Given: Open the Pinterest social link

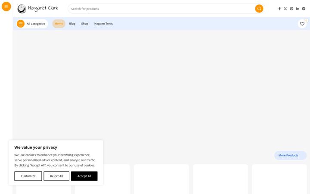Looking at the screenshot, I should (291, 9).
